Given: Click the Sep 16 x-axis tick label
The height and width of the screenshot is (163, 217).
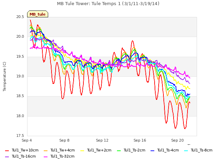Looking at the screenshot, I should [140, 140].
